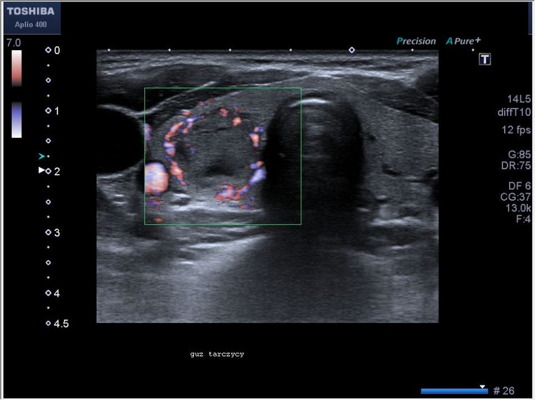This screenshot has width=535, height=400.
Task: Click the cyan focus arrow on the depth scale
Action: pyautogui.click(x=41, y=157)
